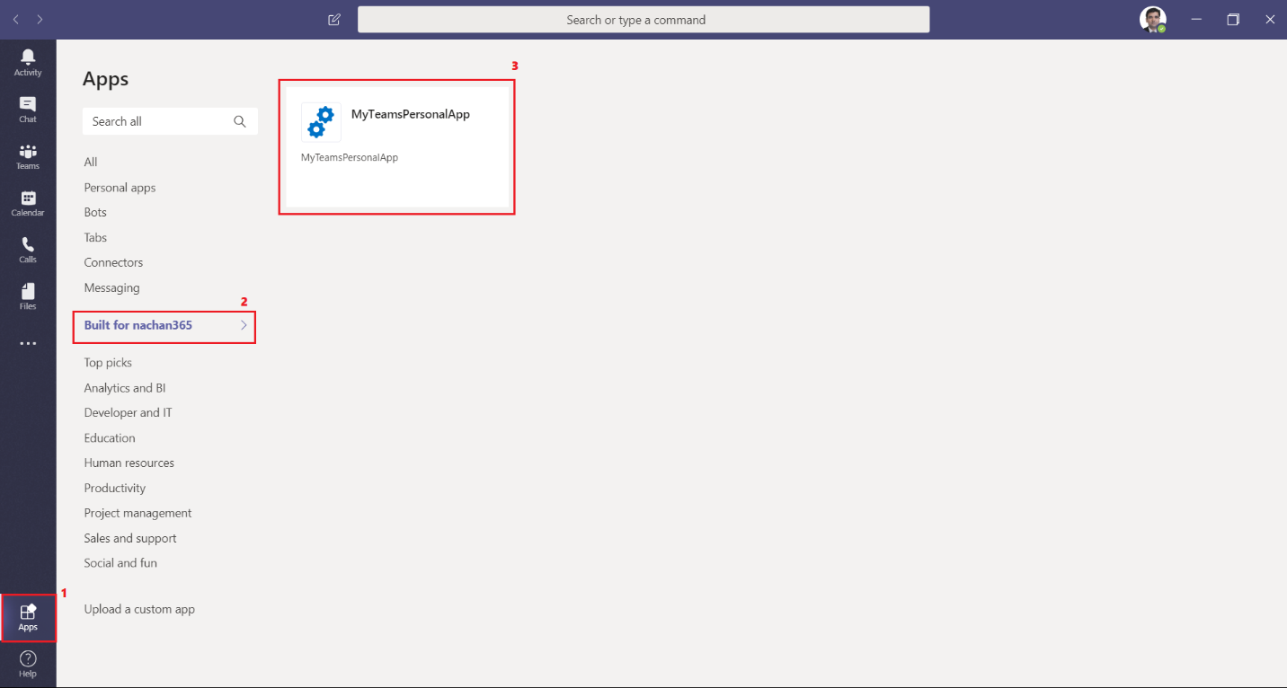Click the Search all apps field
The image size is (1287, 688).
click(160, 121)
